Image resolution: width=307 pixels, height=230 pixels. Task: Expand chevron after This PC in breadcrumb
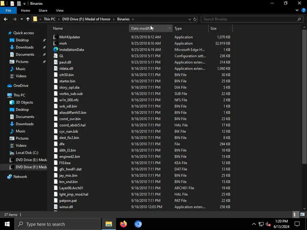[x=59, y=19]
